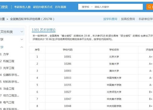
Task: Collapse the open sidebar category chevron
Action: (22, 47)
